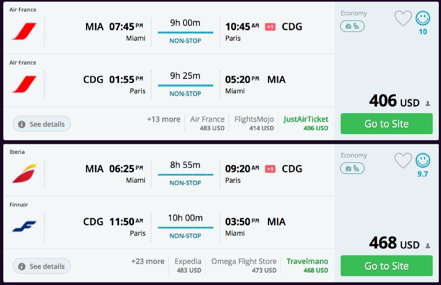Choose the FlightsMojo 414 USD offer
Viewport: 441px width, 285px height.
[254, 123]
